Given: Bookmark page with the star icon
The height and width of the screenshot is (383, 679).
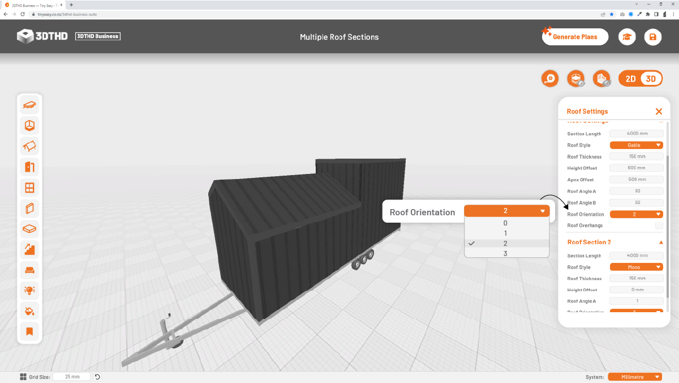Looking at the screenshot, I should 612,14.
